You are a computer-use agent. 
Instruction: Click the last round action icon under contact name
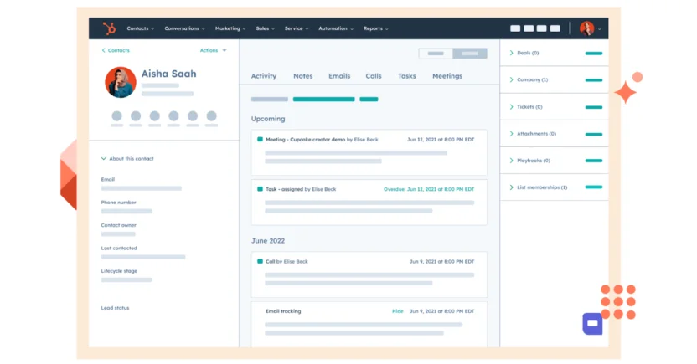[212, 116]
